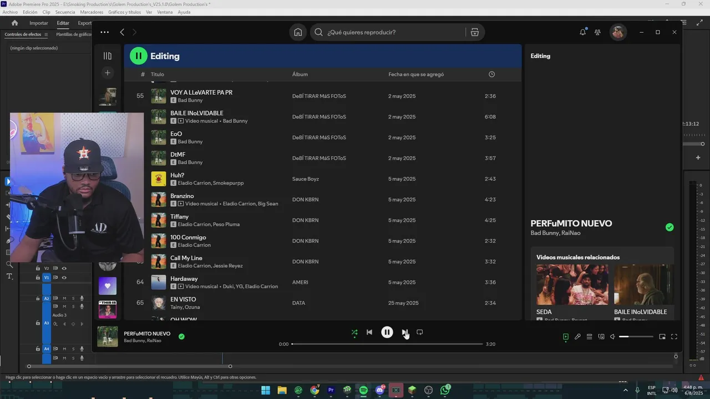
Task: Toggle repeat in the Spotify player
Action: [420, 332]
